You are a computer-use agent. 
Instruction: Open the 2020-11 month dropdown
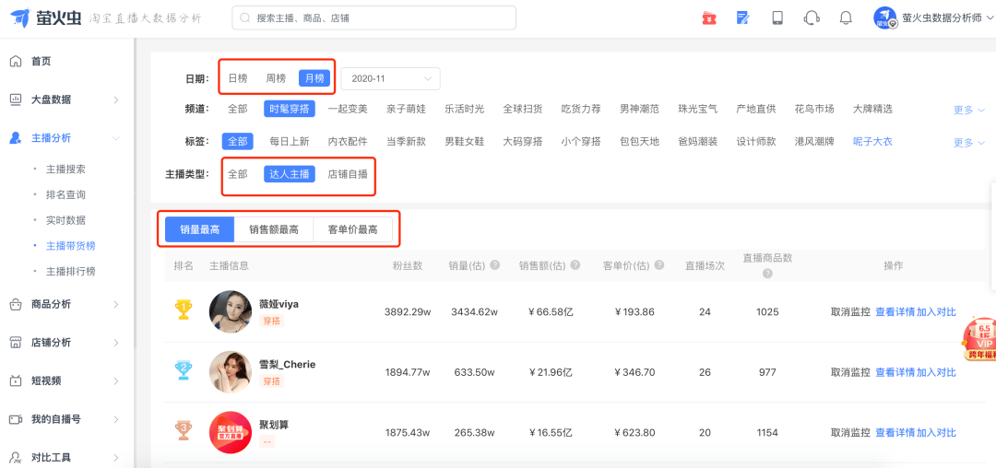[391, 78]
